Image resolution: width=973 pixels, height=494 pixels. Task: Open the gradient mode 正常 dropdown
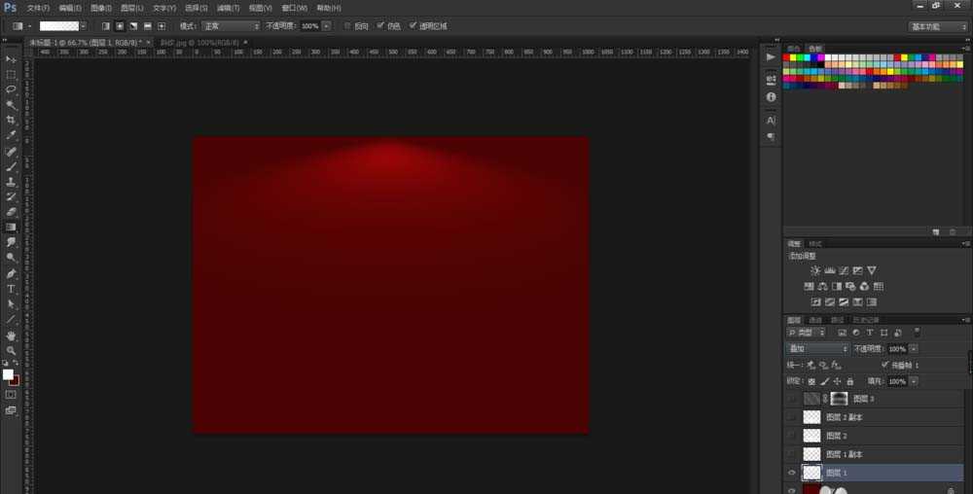point(231,26)
